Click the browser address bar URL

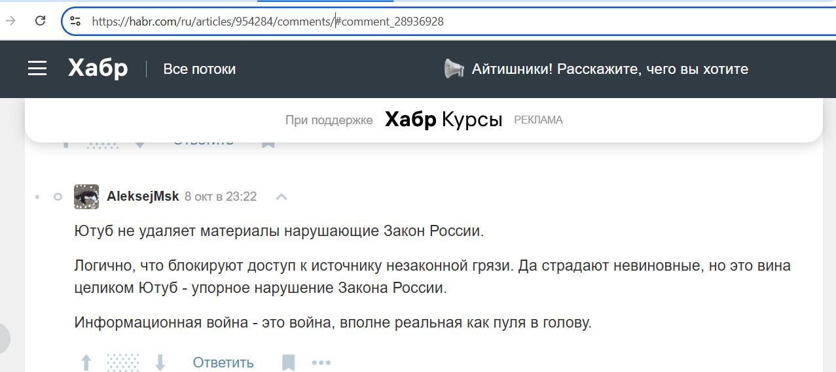point(268,22)
